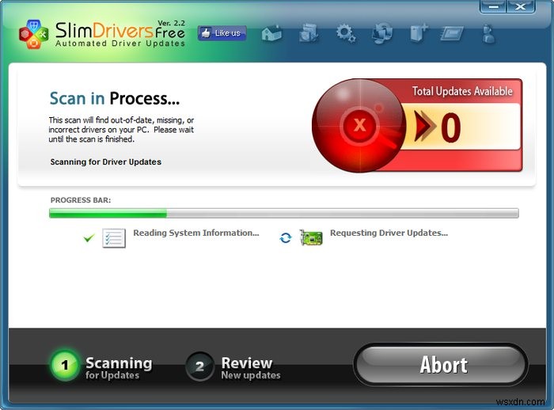Click the 'Reading System Information...' text

tap(196, 233)
